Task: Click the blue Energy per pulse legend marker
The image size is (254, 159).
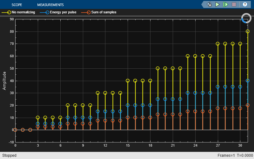Action: tap(47, 12)
